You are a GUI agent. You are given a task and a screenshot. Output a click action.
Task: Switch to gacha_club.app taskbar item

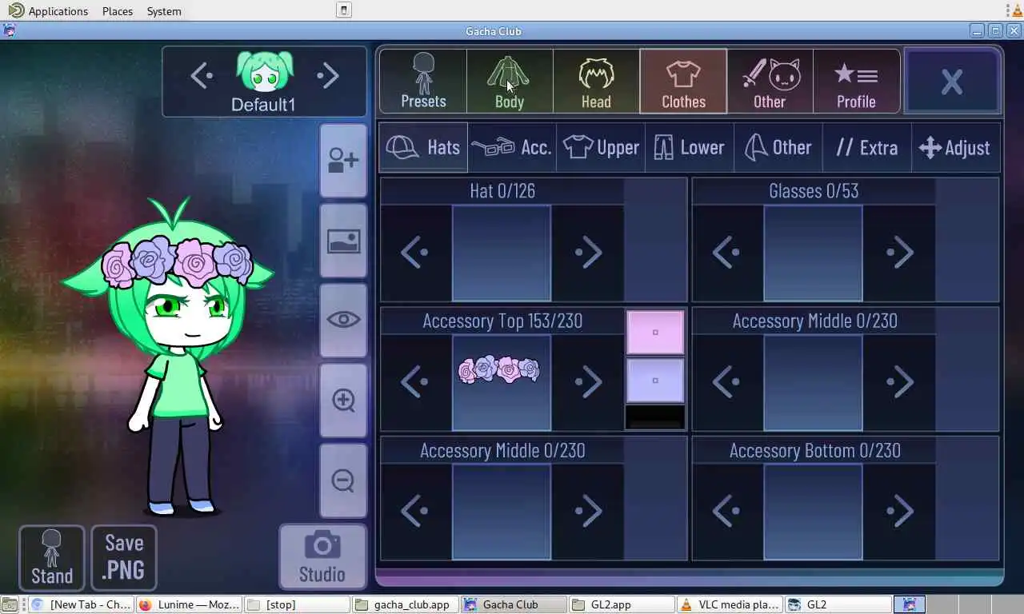(404, 604)
